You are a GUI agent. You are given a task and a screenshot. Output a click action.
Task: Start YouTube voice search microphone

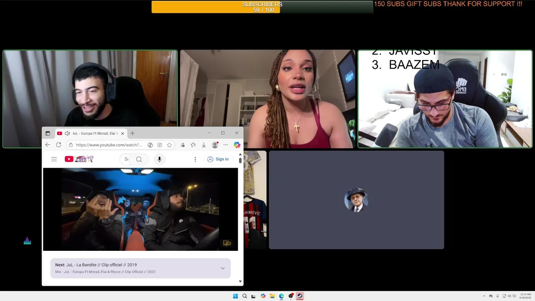[159, 159]
